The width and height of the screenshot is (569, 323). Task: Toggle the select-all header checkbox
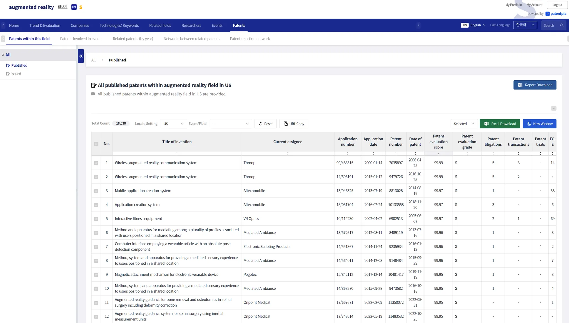pyautogui.click(x=96, y=144)
